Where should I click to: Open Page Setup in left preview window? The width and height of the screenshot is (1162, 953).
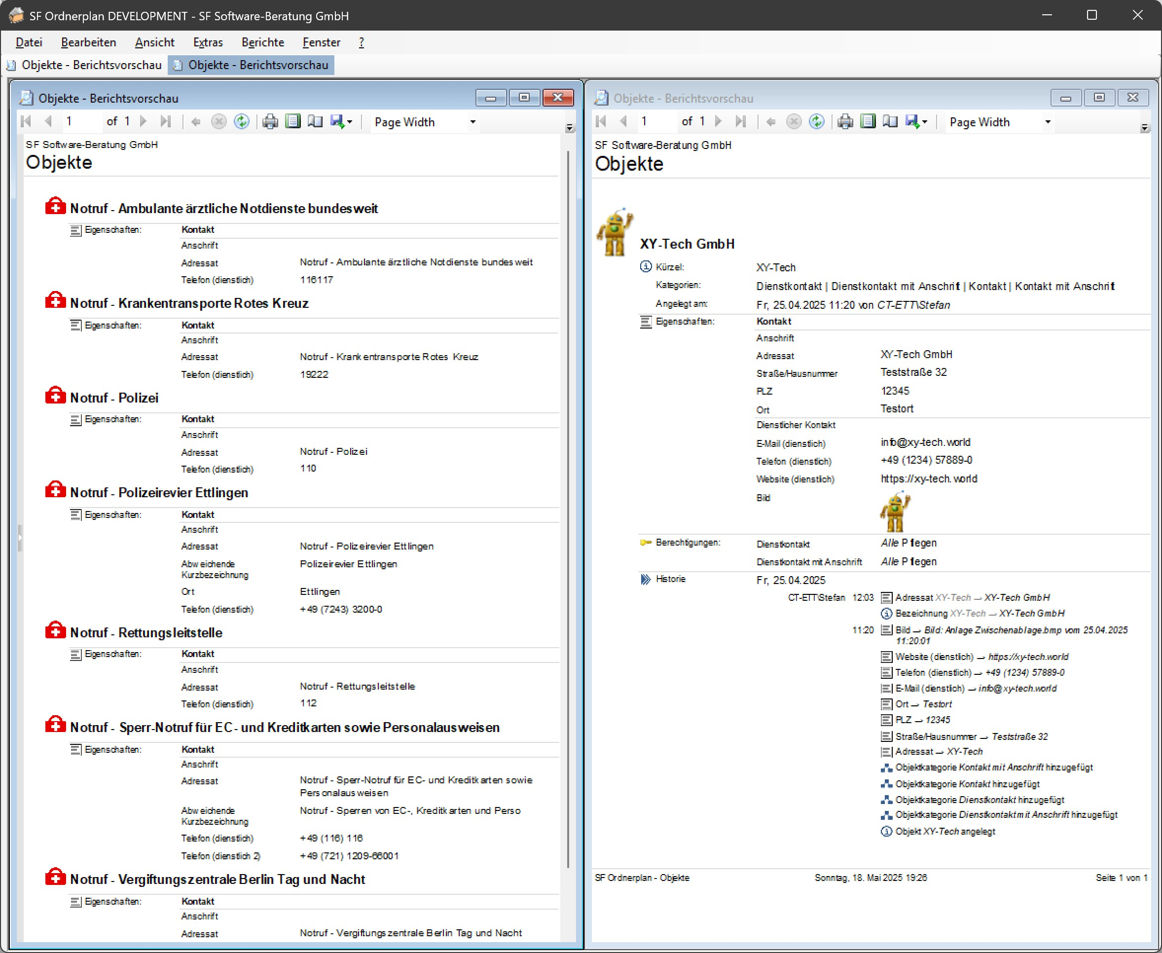pyautogui.click(x=315, y=121)
